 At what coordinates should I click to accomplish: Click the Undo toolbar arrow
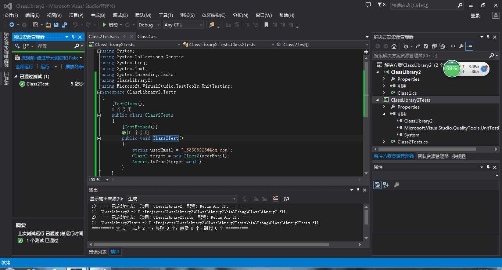pyautogui.click(x=75, y=25)
